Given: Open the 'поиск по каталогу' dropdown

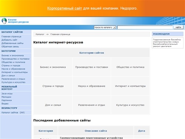Looking at the screenshot, I should (105, 27).
